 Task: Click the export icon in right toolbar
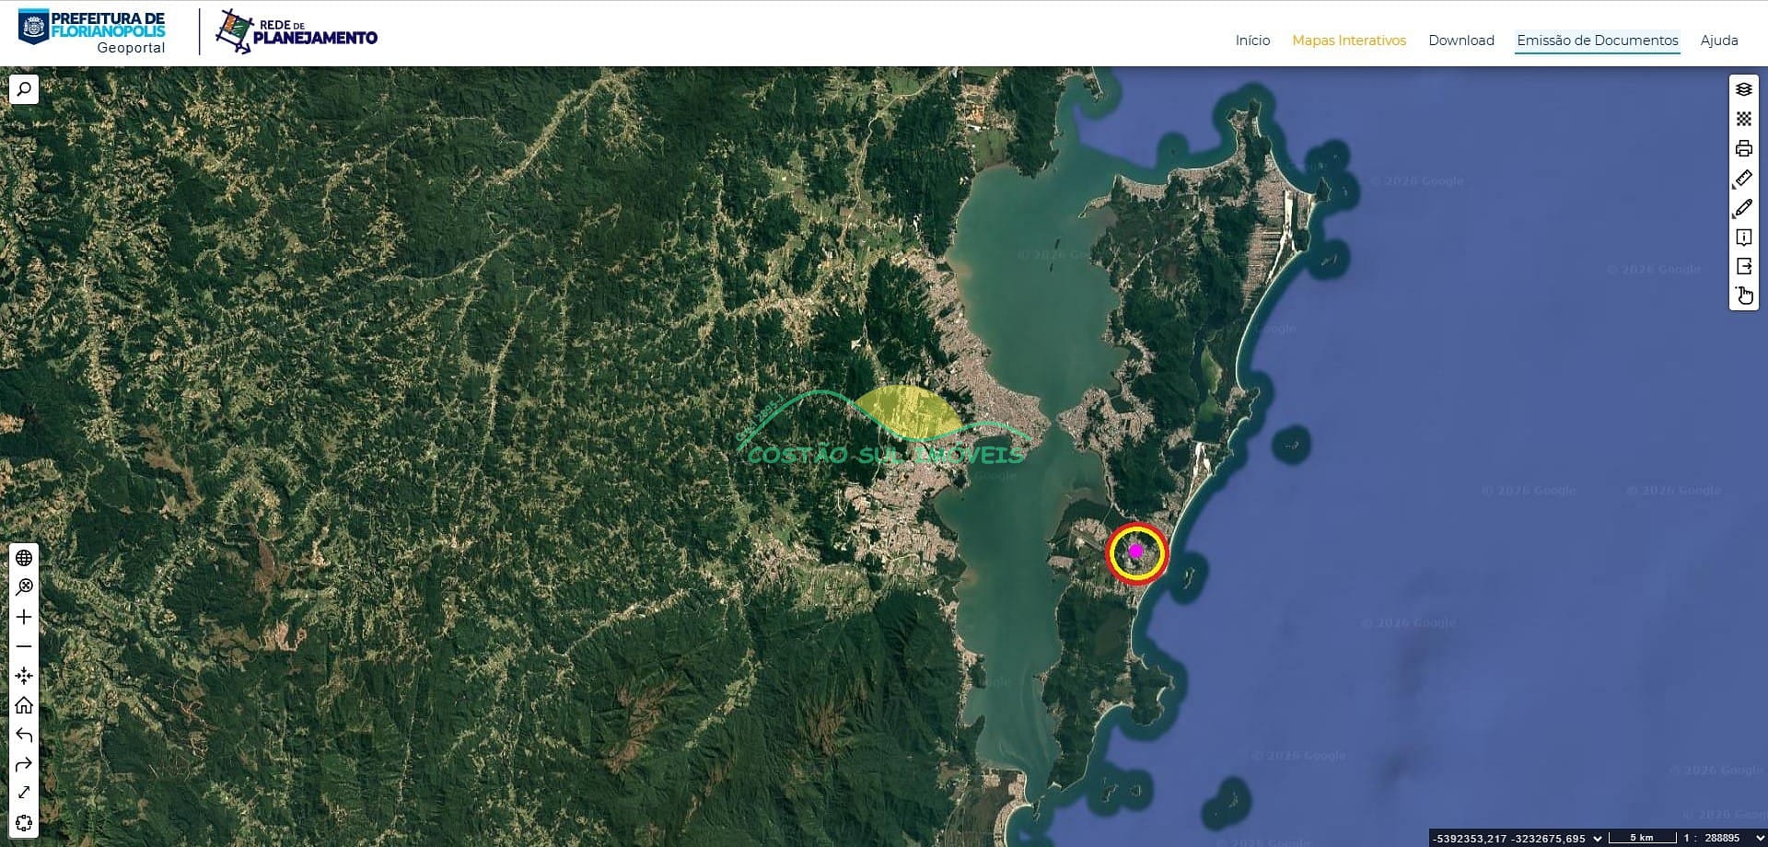[1743, 267]
